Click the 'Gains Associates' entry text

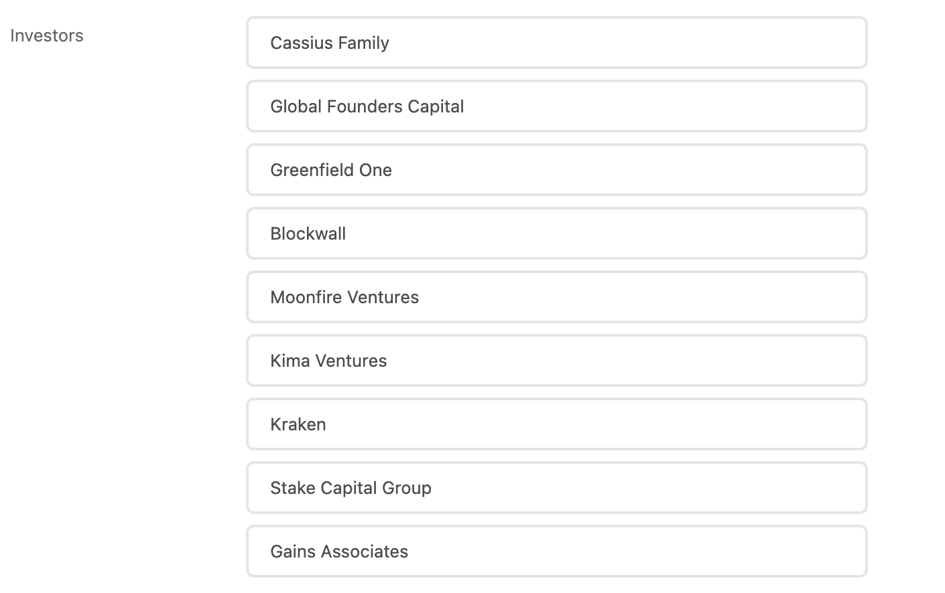pyautogui.click(x=339, y=552)
